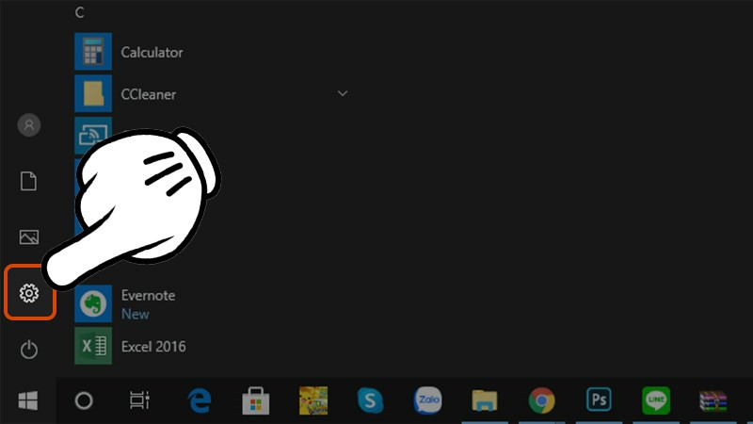The width and height of the screenshot is (753, 424).
Task: Open Evernote from the app list
Action: pyautogui.click(x=147, y=296)
